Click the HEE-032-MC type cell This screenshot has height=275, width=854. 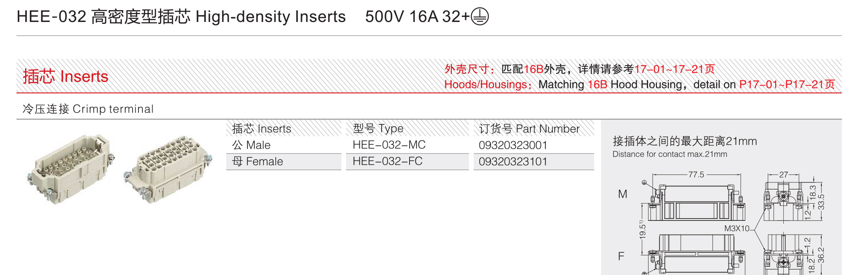pyautogui.click(x=389, y=145)
